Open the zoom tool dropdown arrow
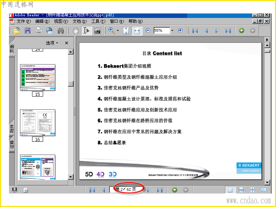 [x=118, y=31]
